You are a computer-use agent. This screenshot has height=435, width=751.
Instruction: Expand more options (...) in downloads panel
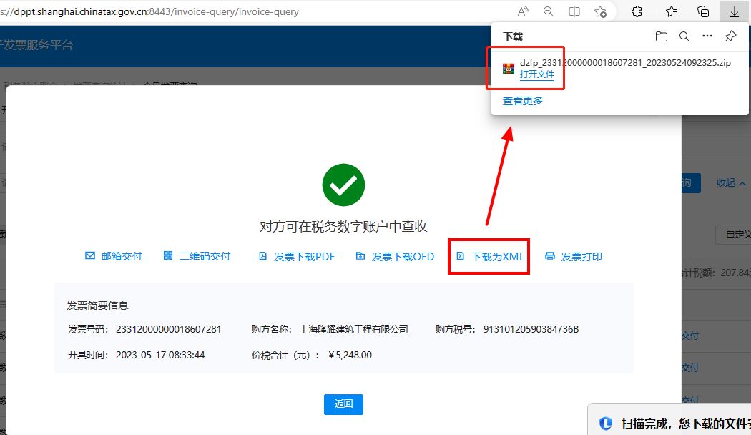pos(707,36)
